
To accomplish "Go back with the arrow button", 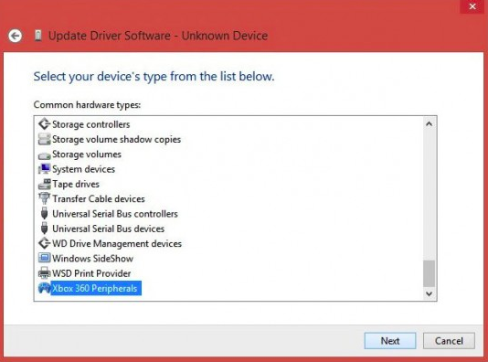I will (15, 36).
